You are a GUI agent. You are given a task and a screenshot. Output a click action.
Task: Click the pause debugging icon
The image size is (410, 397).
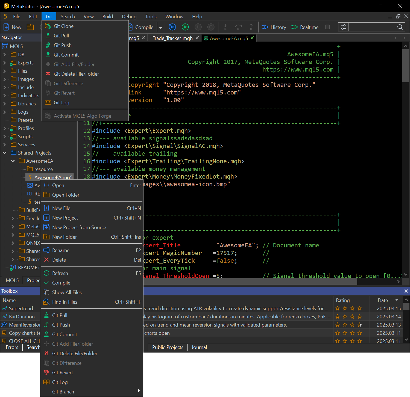click(x=198, y=27)
